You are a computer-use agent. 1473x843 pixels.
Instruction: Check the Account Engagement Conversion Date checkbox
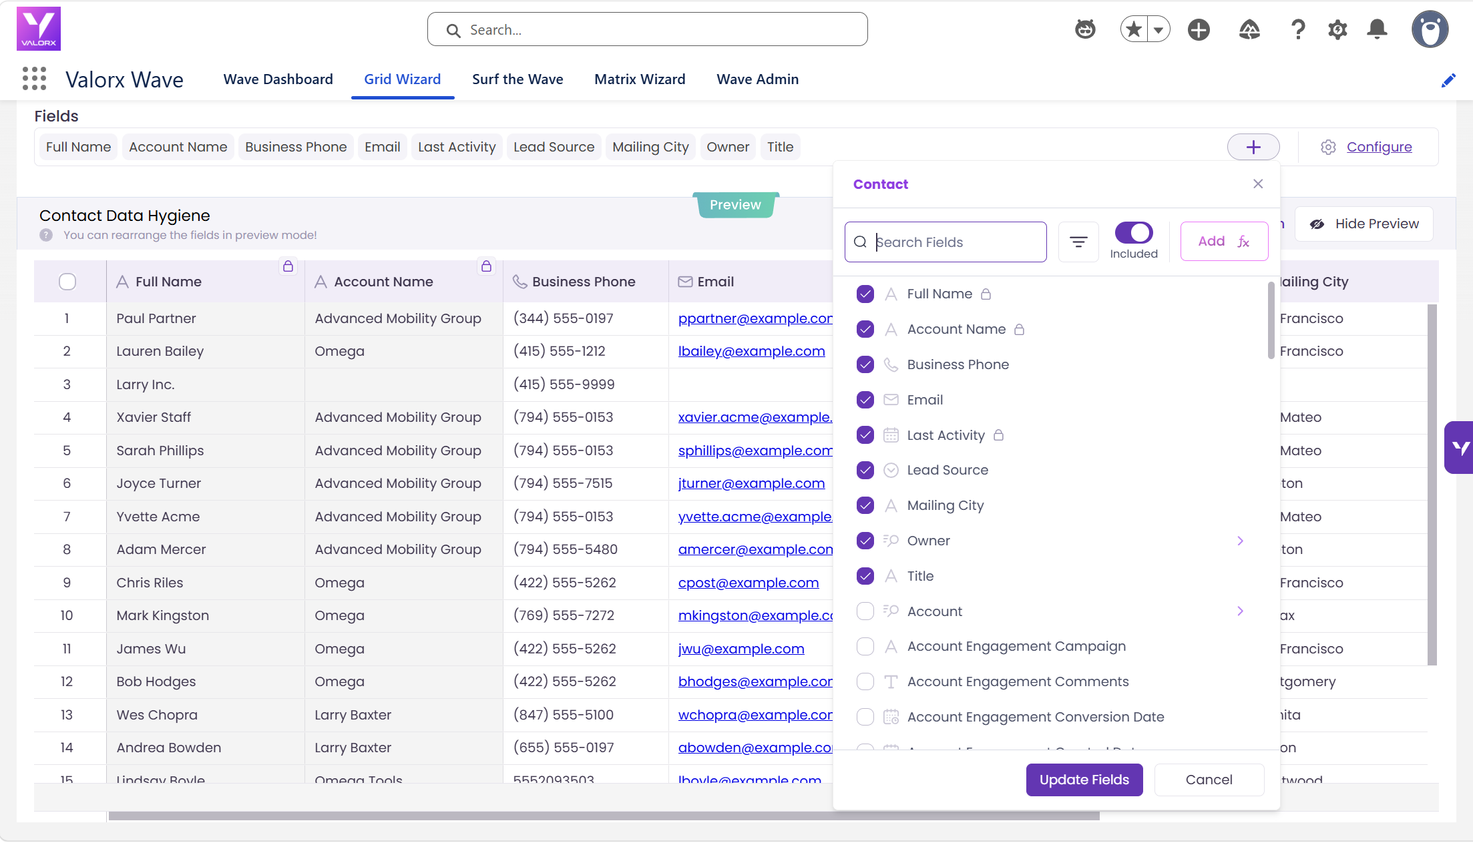point(865,717)
